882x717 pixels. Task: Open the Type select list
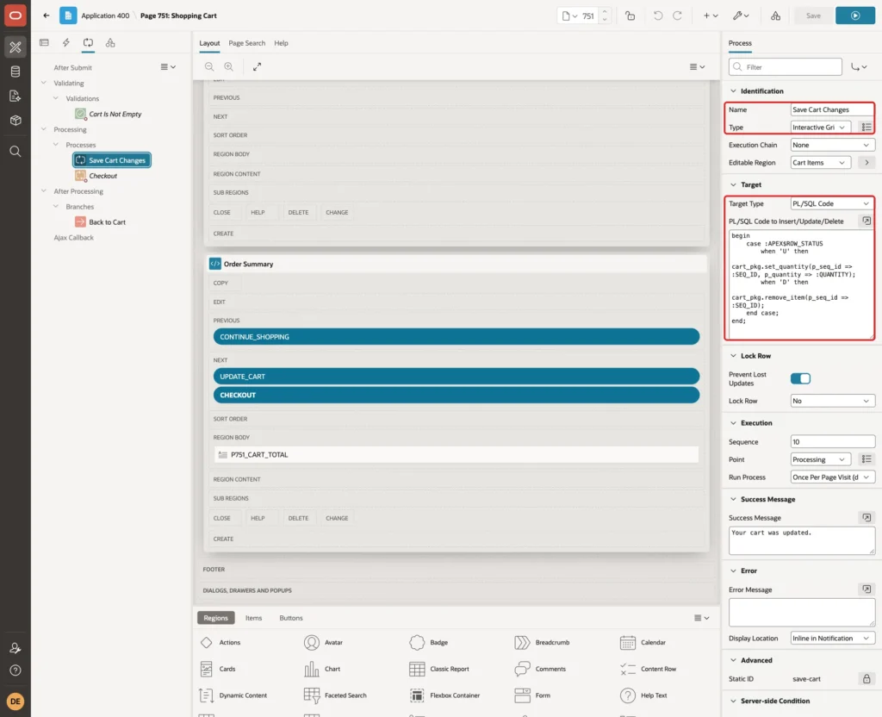click(820, 128)
